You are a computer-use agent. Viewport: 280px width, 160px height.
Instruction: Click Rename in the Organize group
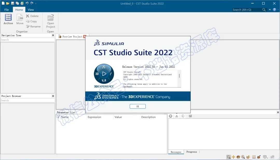(x=33, y=27)
